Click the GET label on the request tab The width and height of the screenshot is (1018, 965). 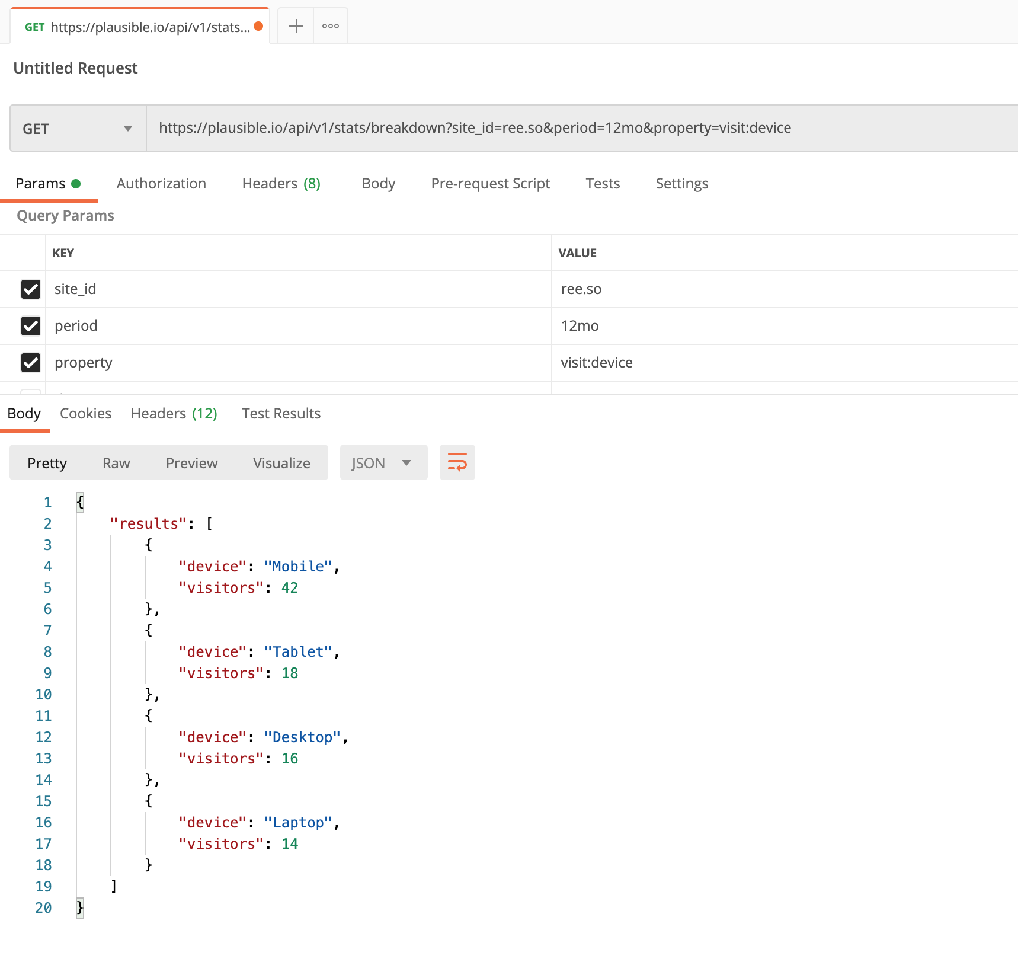coord(35,27)
